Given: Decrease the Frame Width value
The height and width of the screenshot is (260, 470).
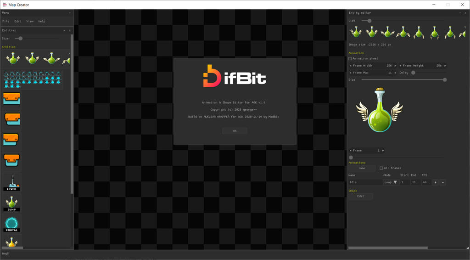Looking at the screenshot, I should tap(350, 66).
